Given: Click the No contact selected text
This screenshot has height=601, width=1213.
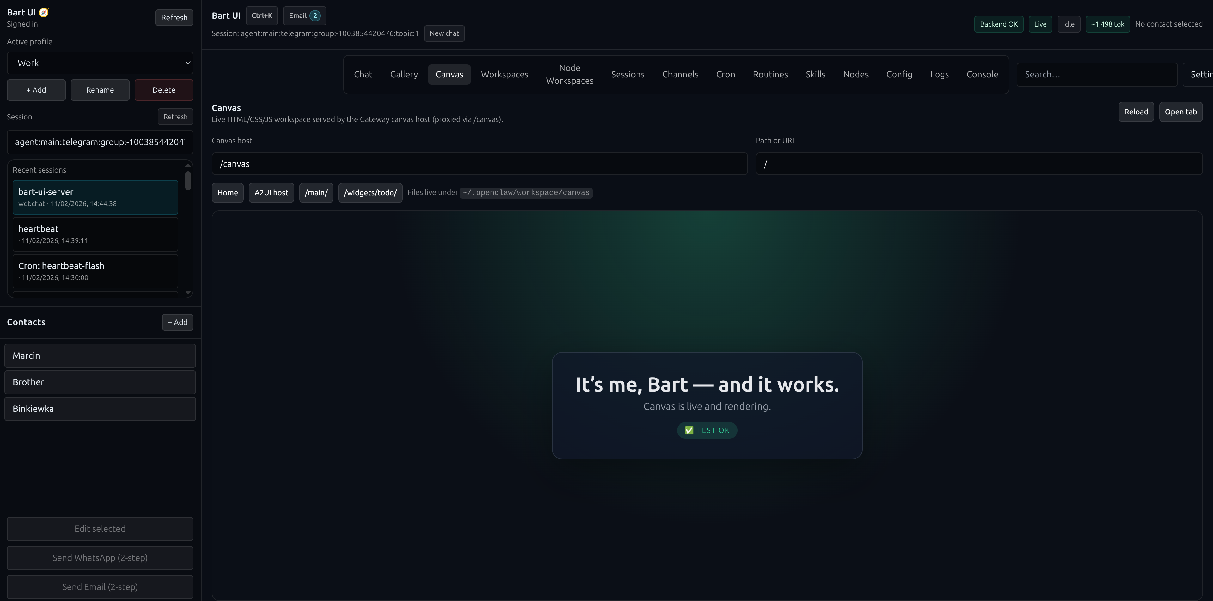Looking at the screenshot, I should [1168, 24].
